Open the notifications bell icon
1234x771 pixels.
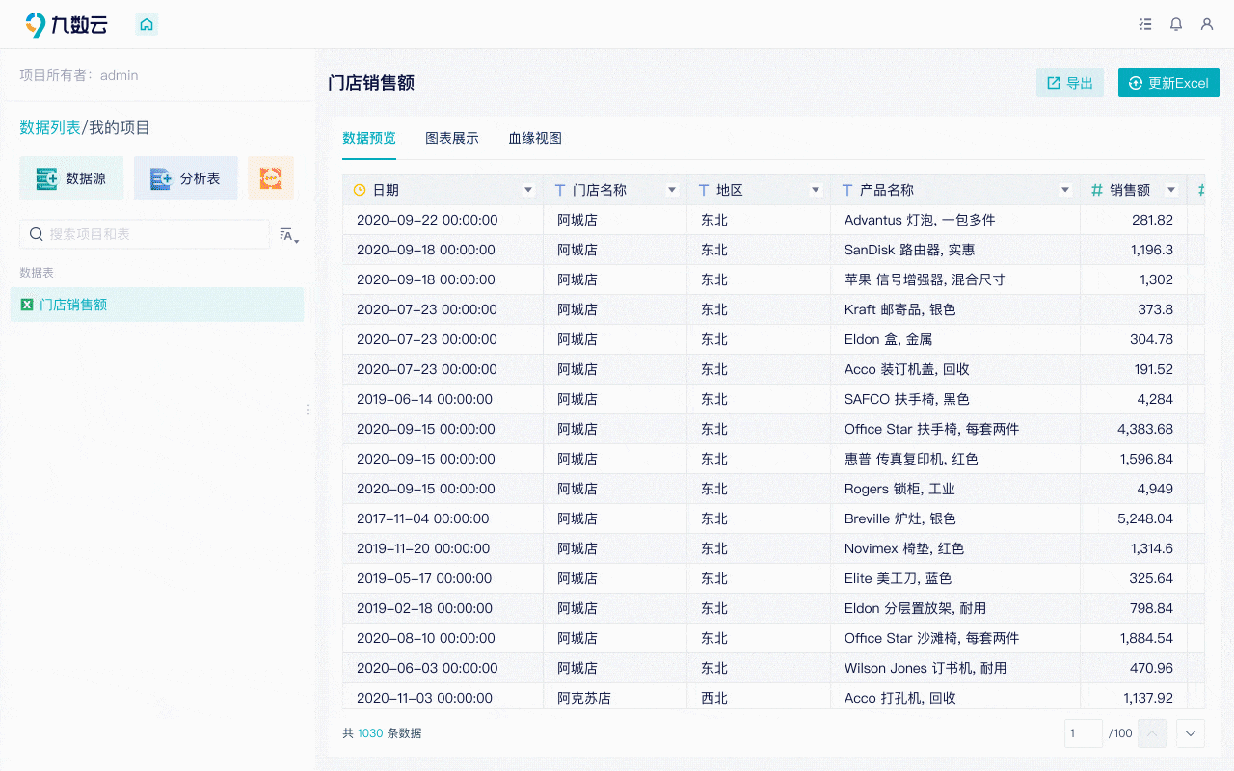point(1176,24)
